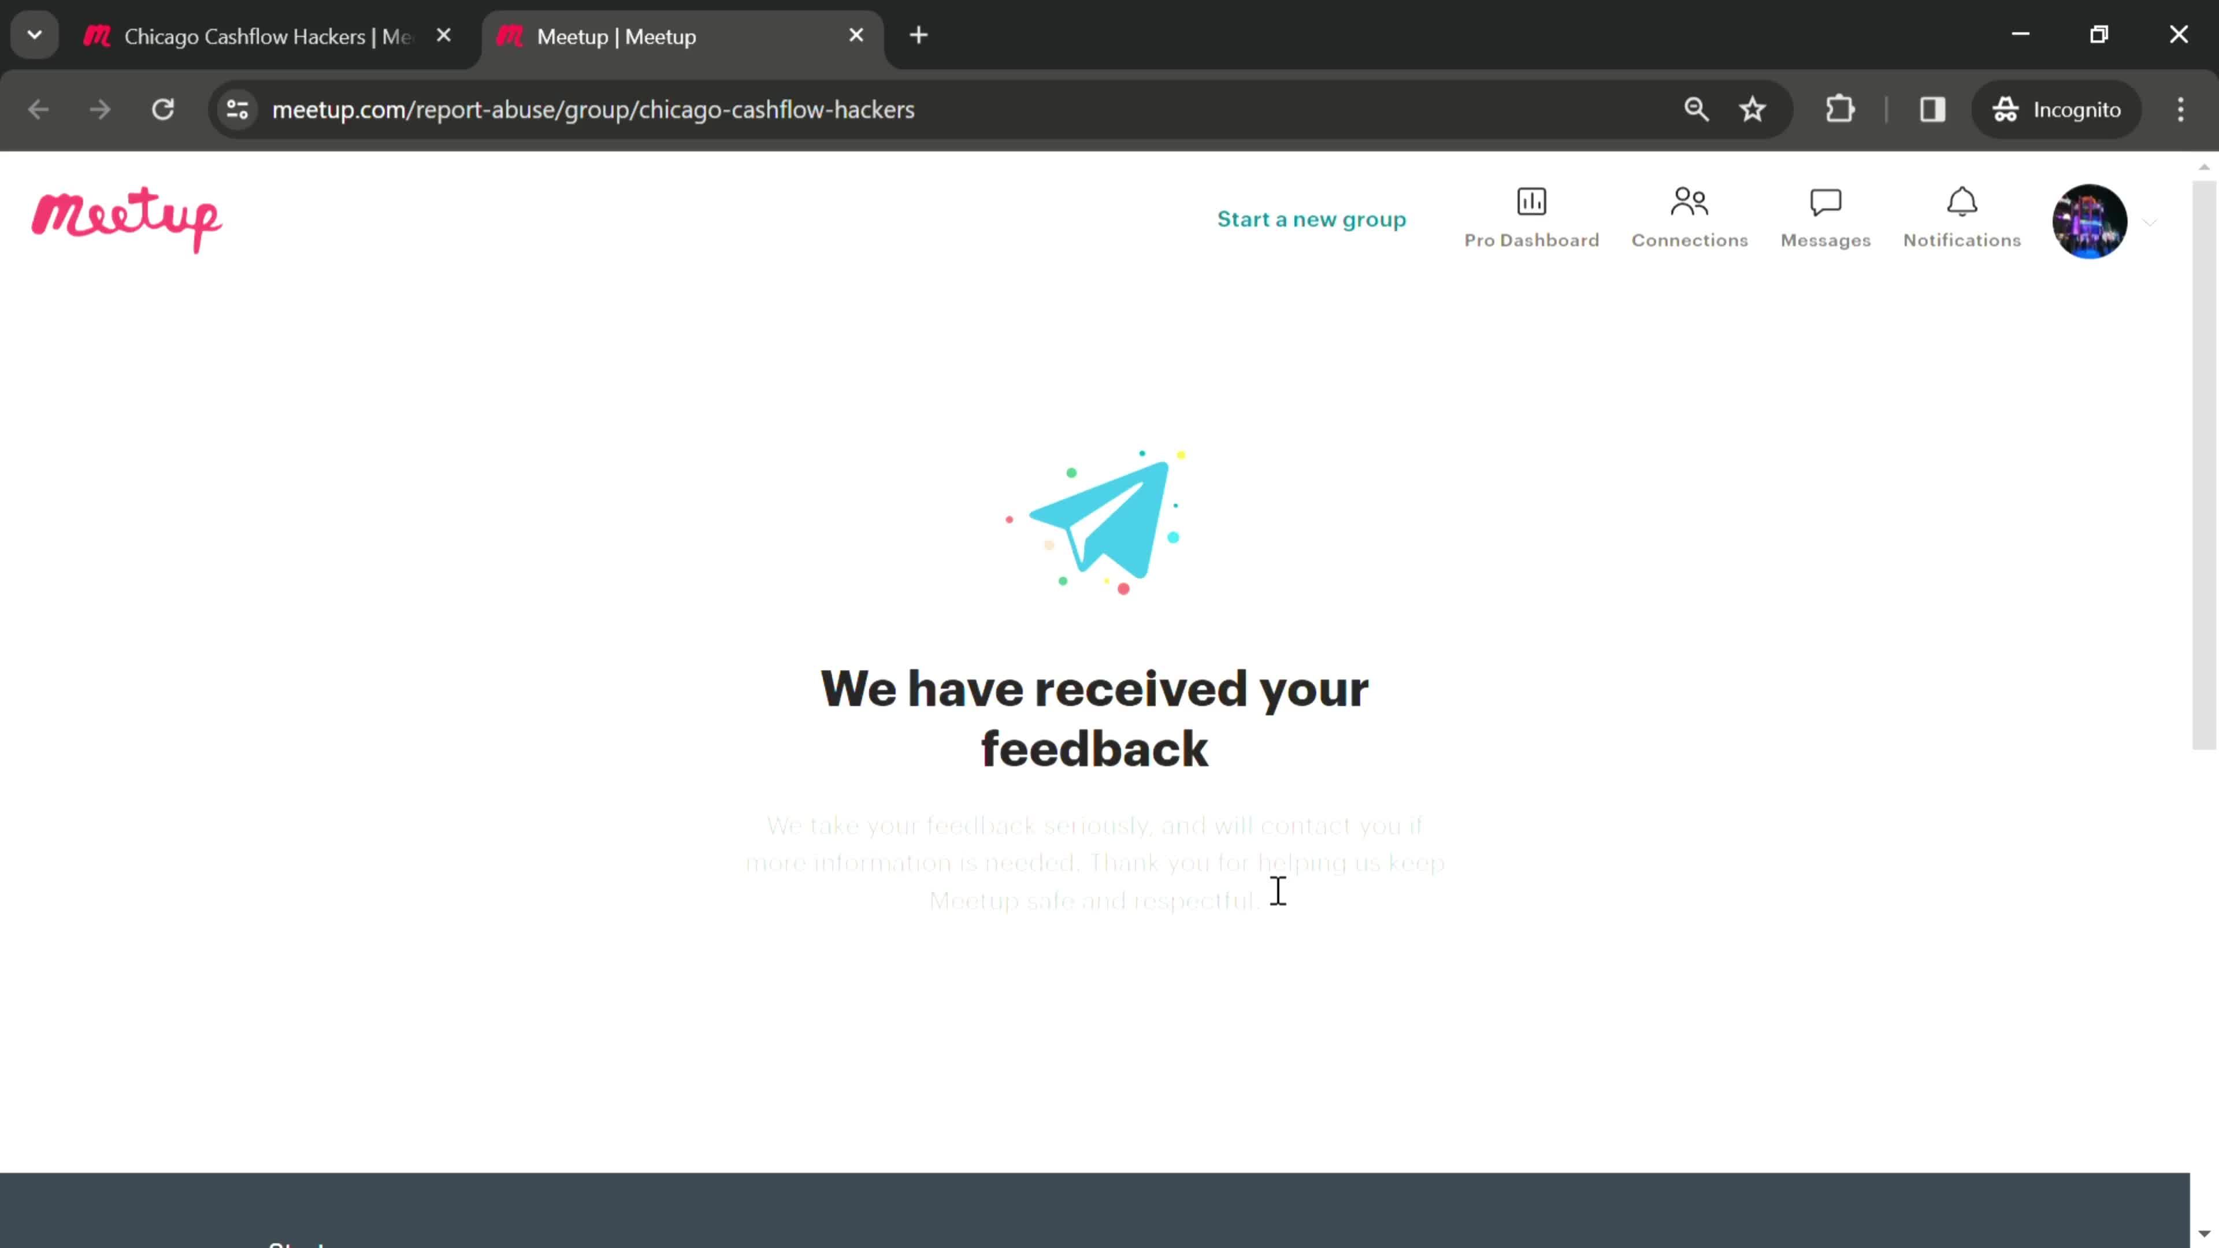Viewport: 2219px width, 1248px height.
Task: Switch to Chicago Cashflow Hackers tab
Action: pyautogui.click(x=267, y=35)
